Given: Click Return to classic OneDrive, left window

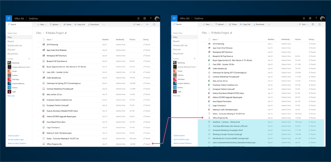Looking at the screenshot, I should point(17,143).
